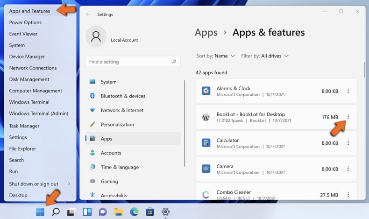Viewport: 369px width, 219px height.
Task: Choose Search from the Win+X menu
Action: pyautogui.click(x=40, y=160)
